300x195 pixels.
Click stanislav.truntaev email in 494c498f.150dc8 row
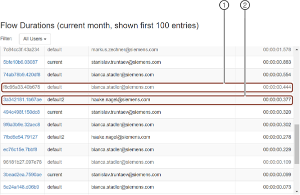tap(126, 112)
